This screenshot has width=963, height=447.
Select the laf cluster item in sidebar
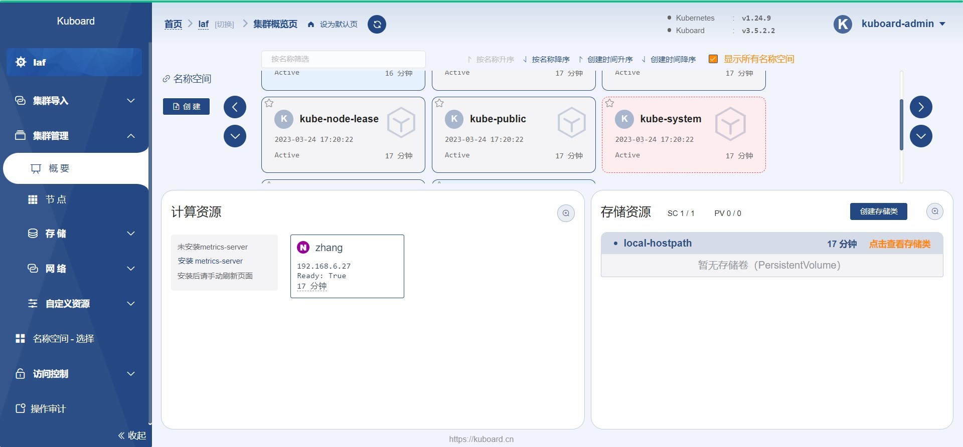point(74,62)
